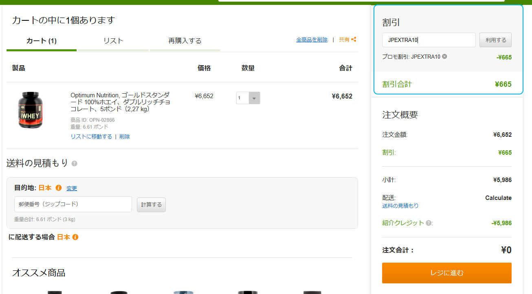This screenshot has height=294, width=532.
Task: Switch to the 再購入する tab
Action: click(x=185, y=41)
